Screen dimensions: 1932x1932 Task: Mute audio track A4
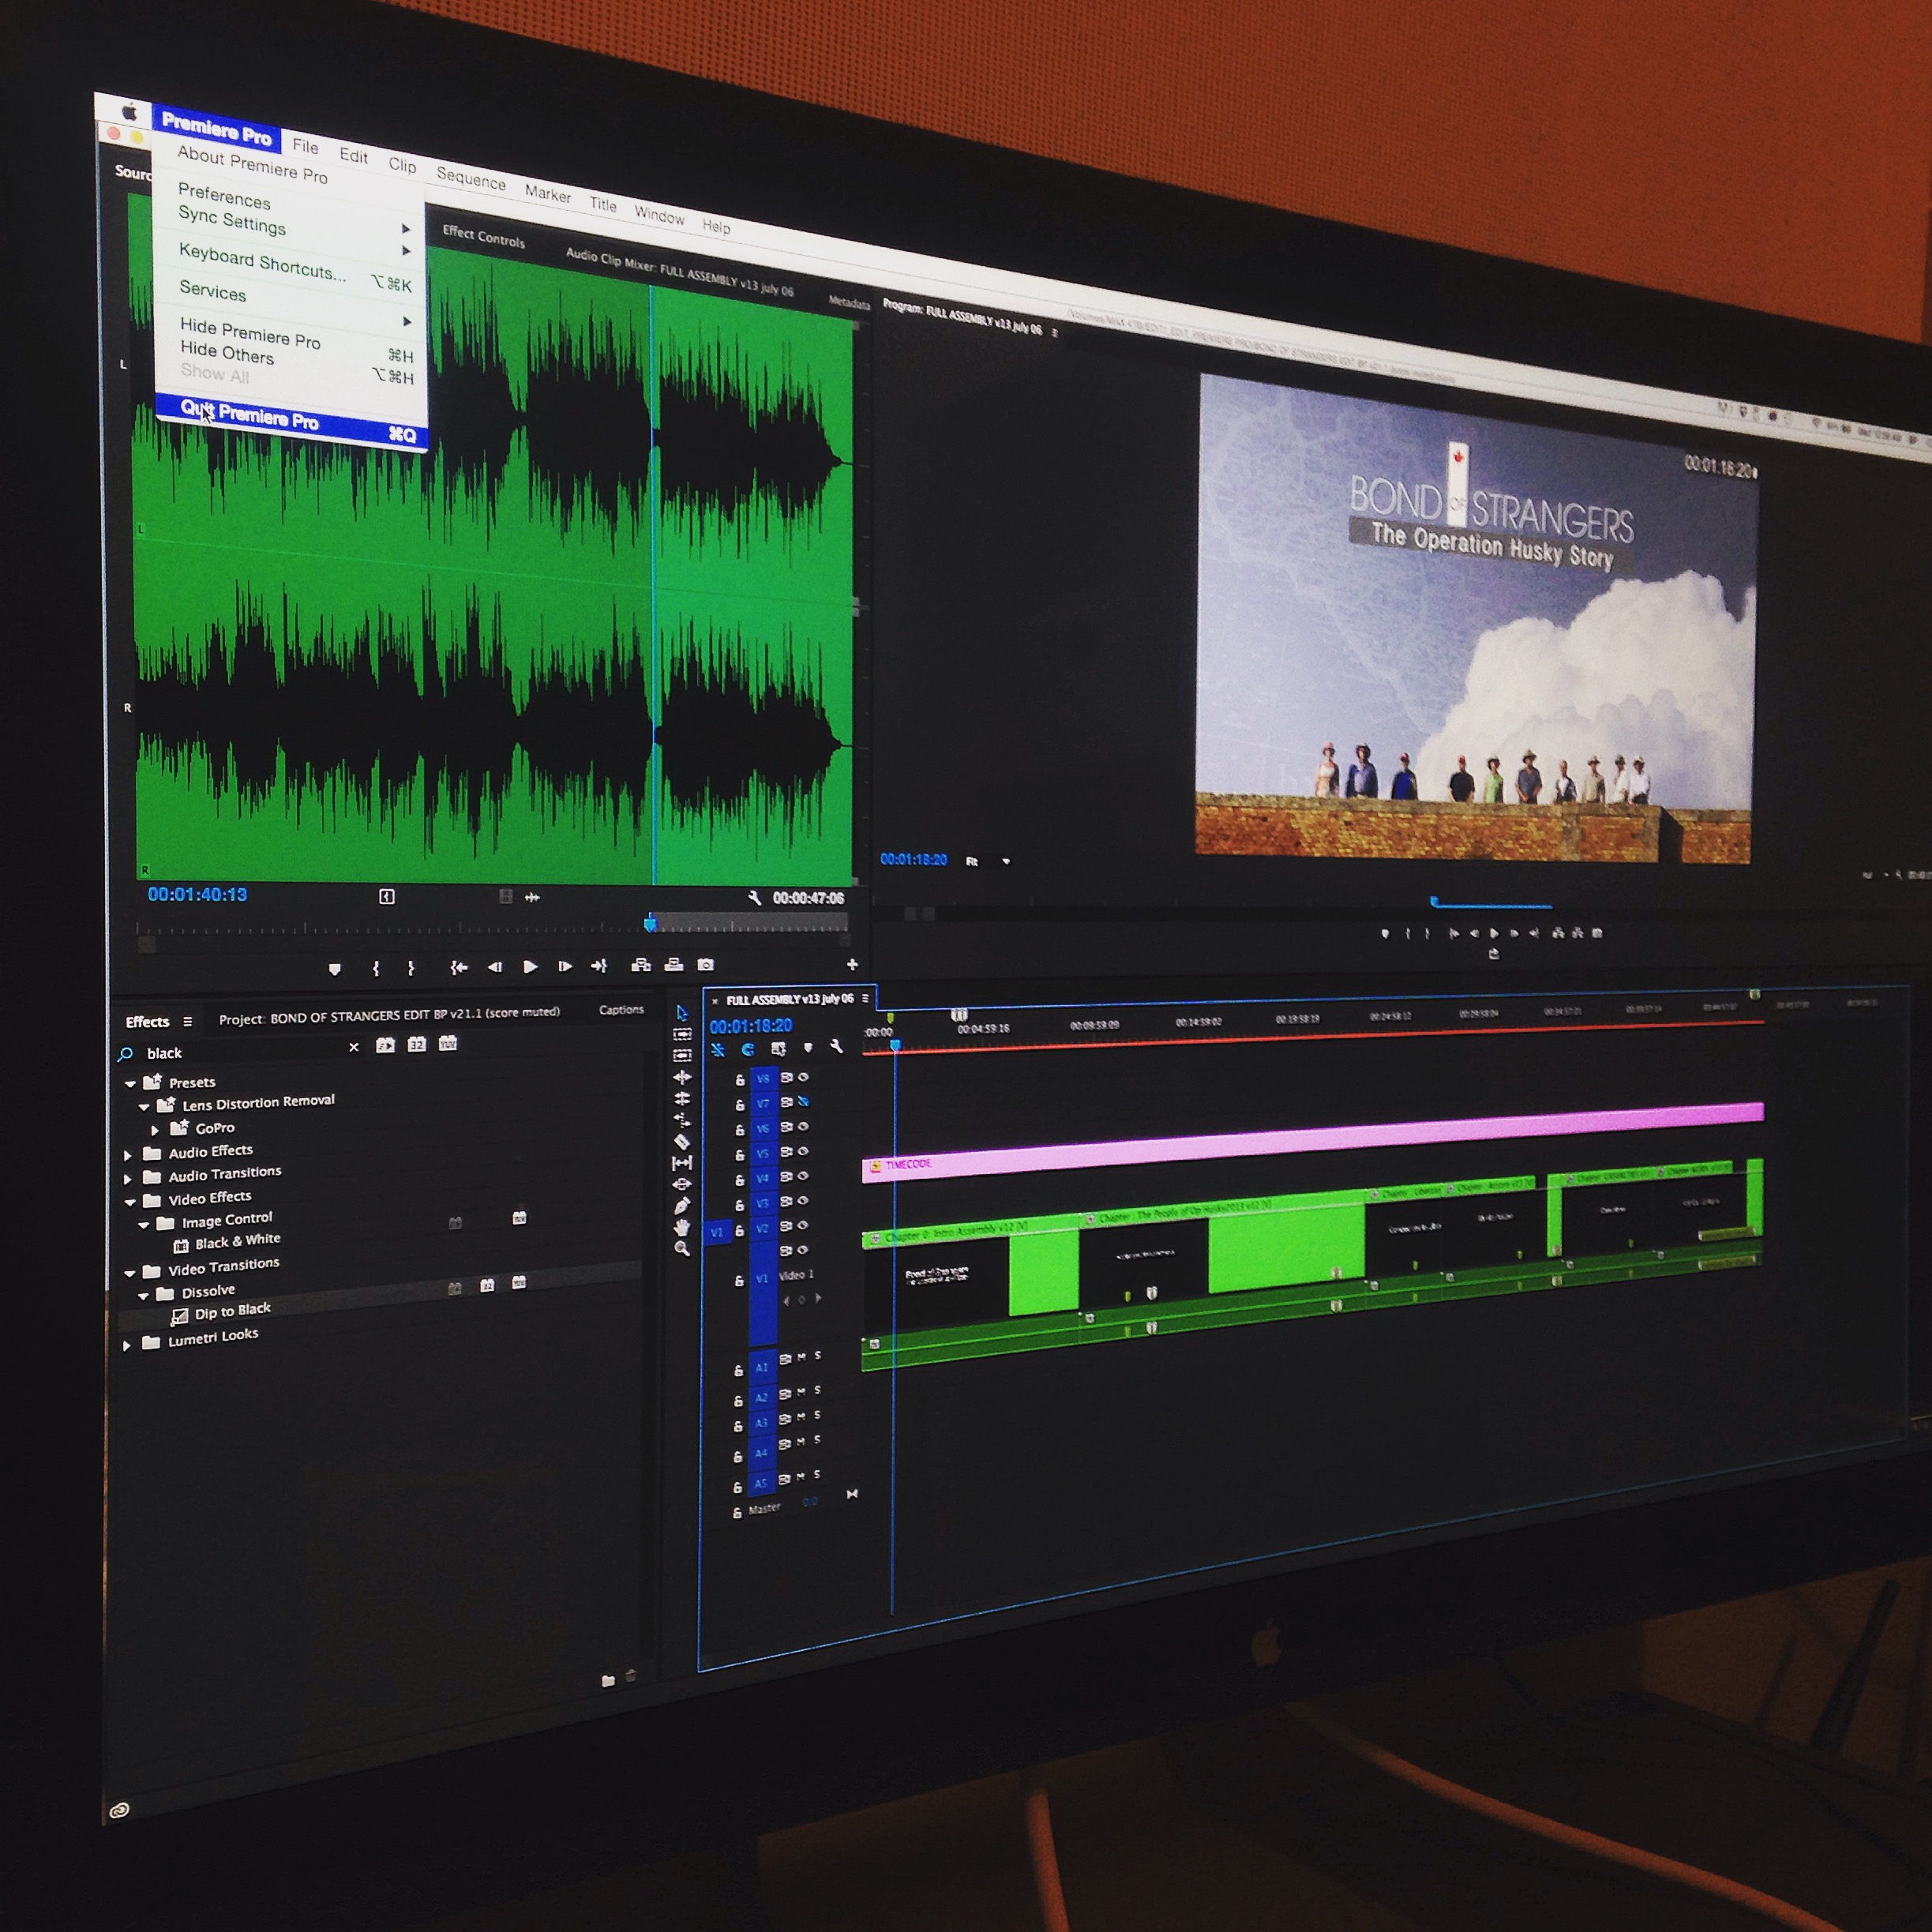point(801,1441)
